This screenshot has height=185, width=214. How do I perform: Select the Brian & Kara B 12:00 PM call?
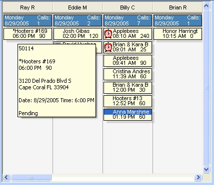(127, 88)
